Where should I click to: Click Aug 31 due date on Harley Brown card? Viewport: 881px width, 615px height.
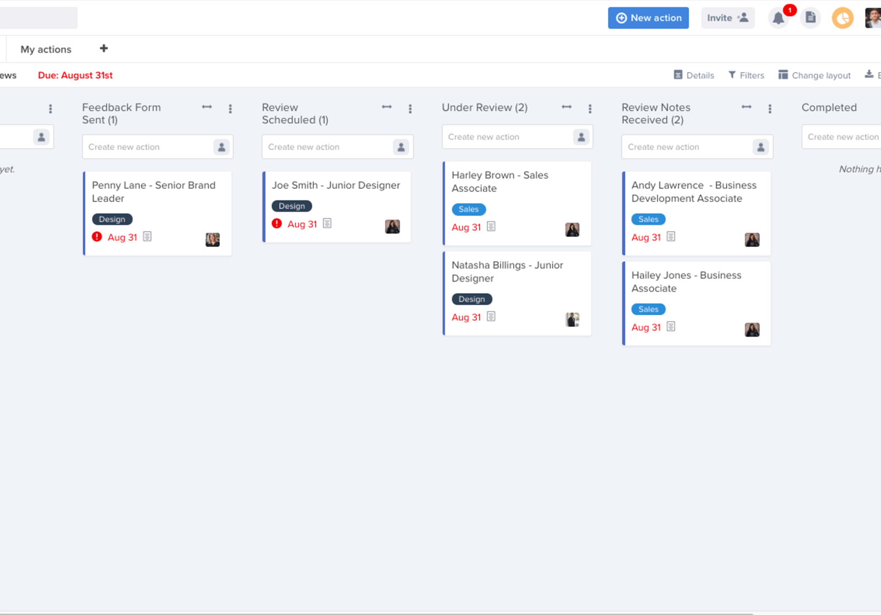pos(466,227)
